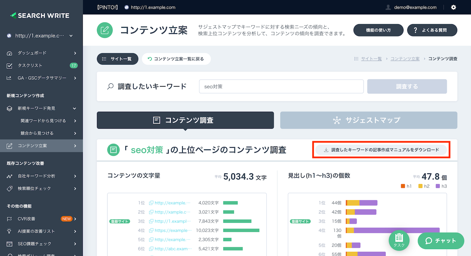Click the SEARCH WRITE logo
The image size is (471, 256).
click(x=40, y=16)
